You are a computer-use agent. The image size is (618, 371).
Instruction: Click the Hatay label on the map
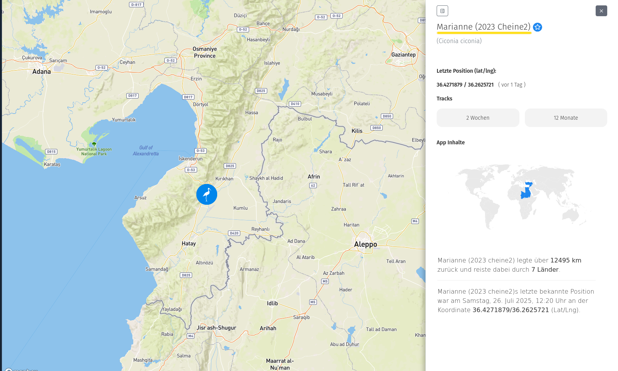[x=189, y=244]
